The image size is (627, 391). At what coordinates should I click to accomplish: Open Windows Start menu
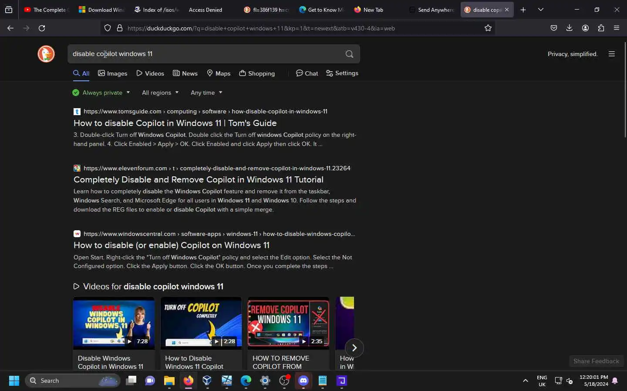tap(14, 381)
